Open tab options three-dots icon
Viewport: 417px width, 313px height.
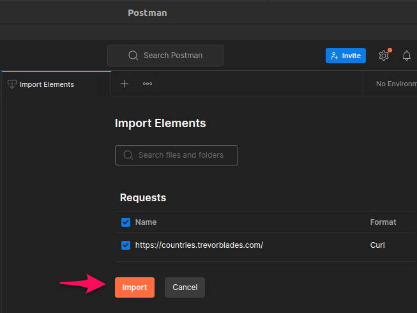148,84
